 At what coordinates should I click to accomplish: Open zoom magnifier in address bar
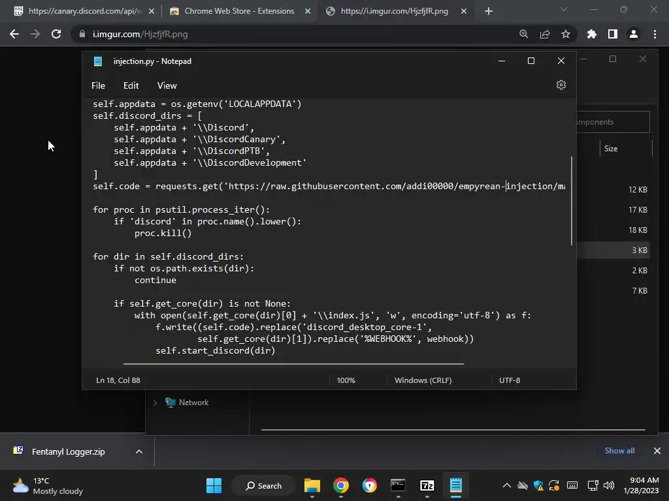click(523, 34)
